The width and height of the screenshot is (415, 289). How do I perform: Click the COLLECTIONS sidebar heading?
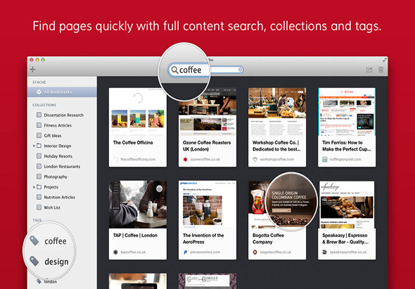click(44, 105)
